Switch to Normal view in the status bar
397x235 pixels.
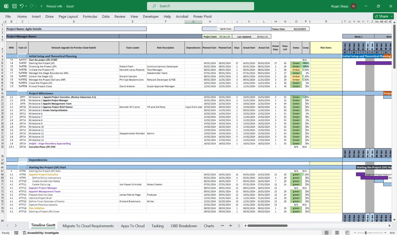tap(327, 232)
